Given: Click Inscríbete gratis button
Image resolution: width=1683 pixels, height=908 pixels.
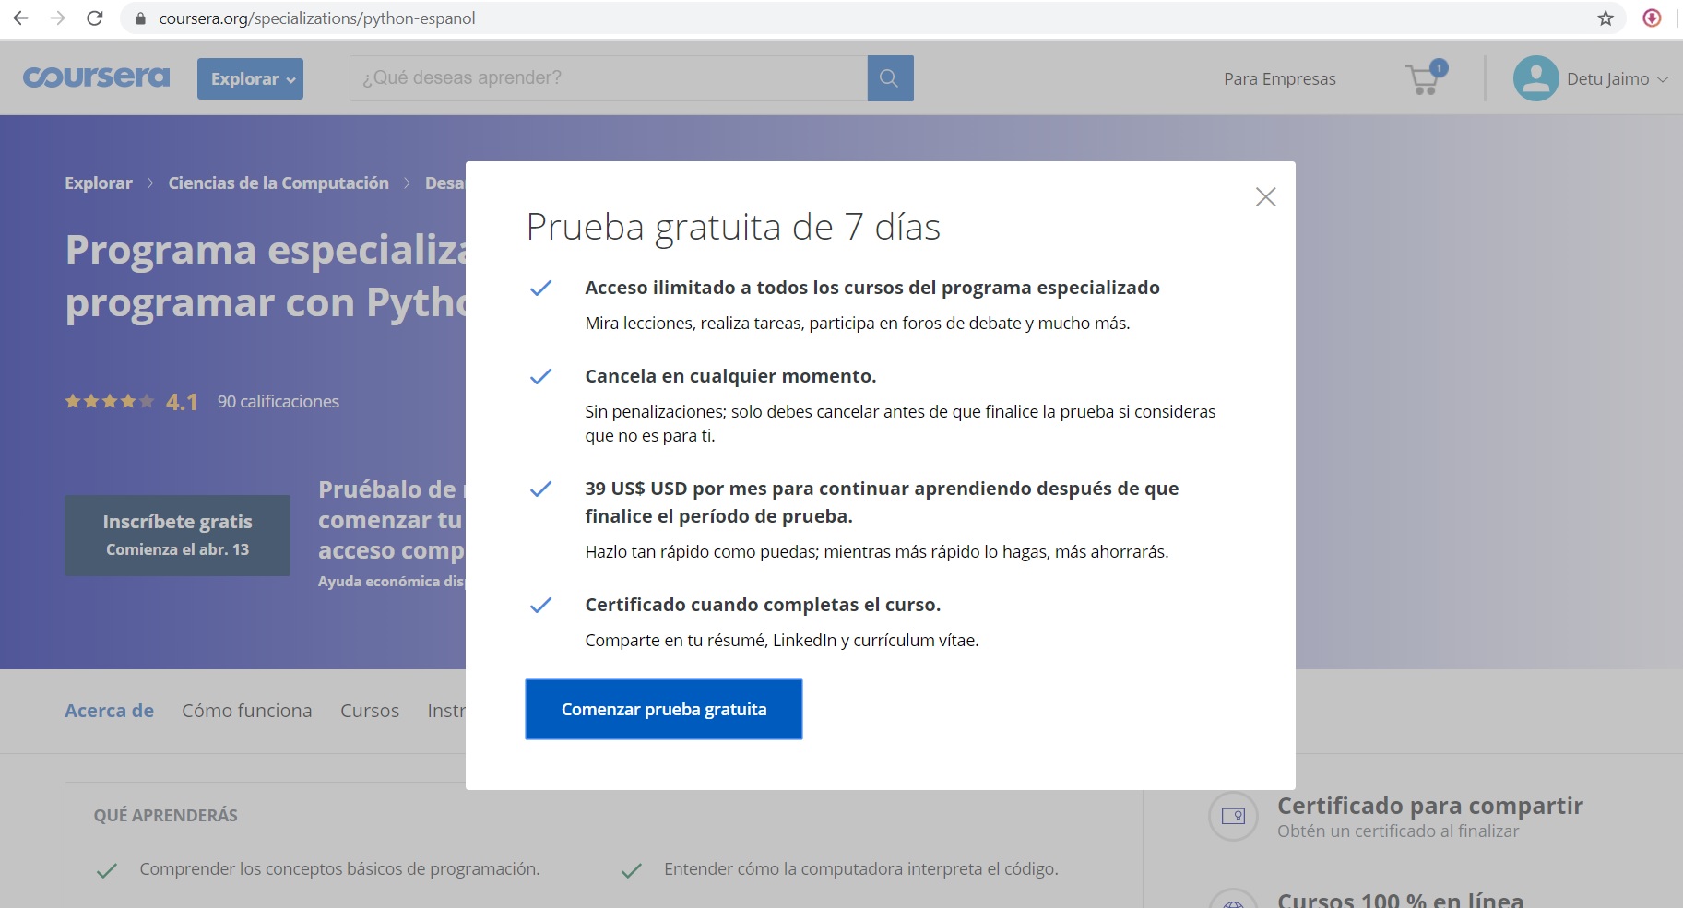Looking at the screenshot, I should pyautogui.click(x=177, y=535).
